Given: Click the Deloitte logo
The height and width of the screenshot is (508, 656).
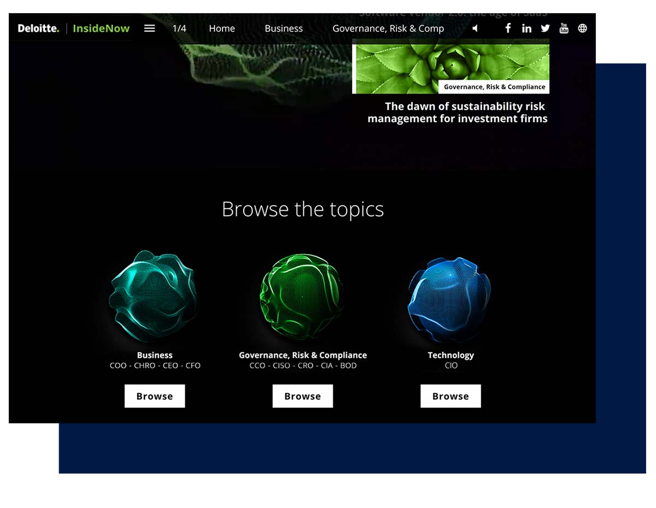Looking at the screenshot, I should pos(38,28).
